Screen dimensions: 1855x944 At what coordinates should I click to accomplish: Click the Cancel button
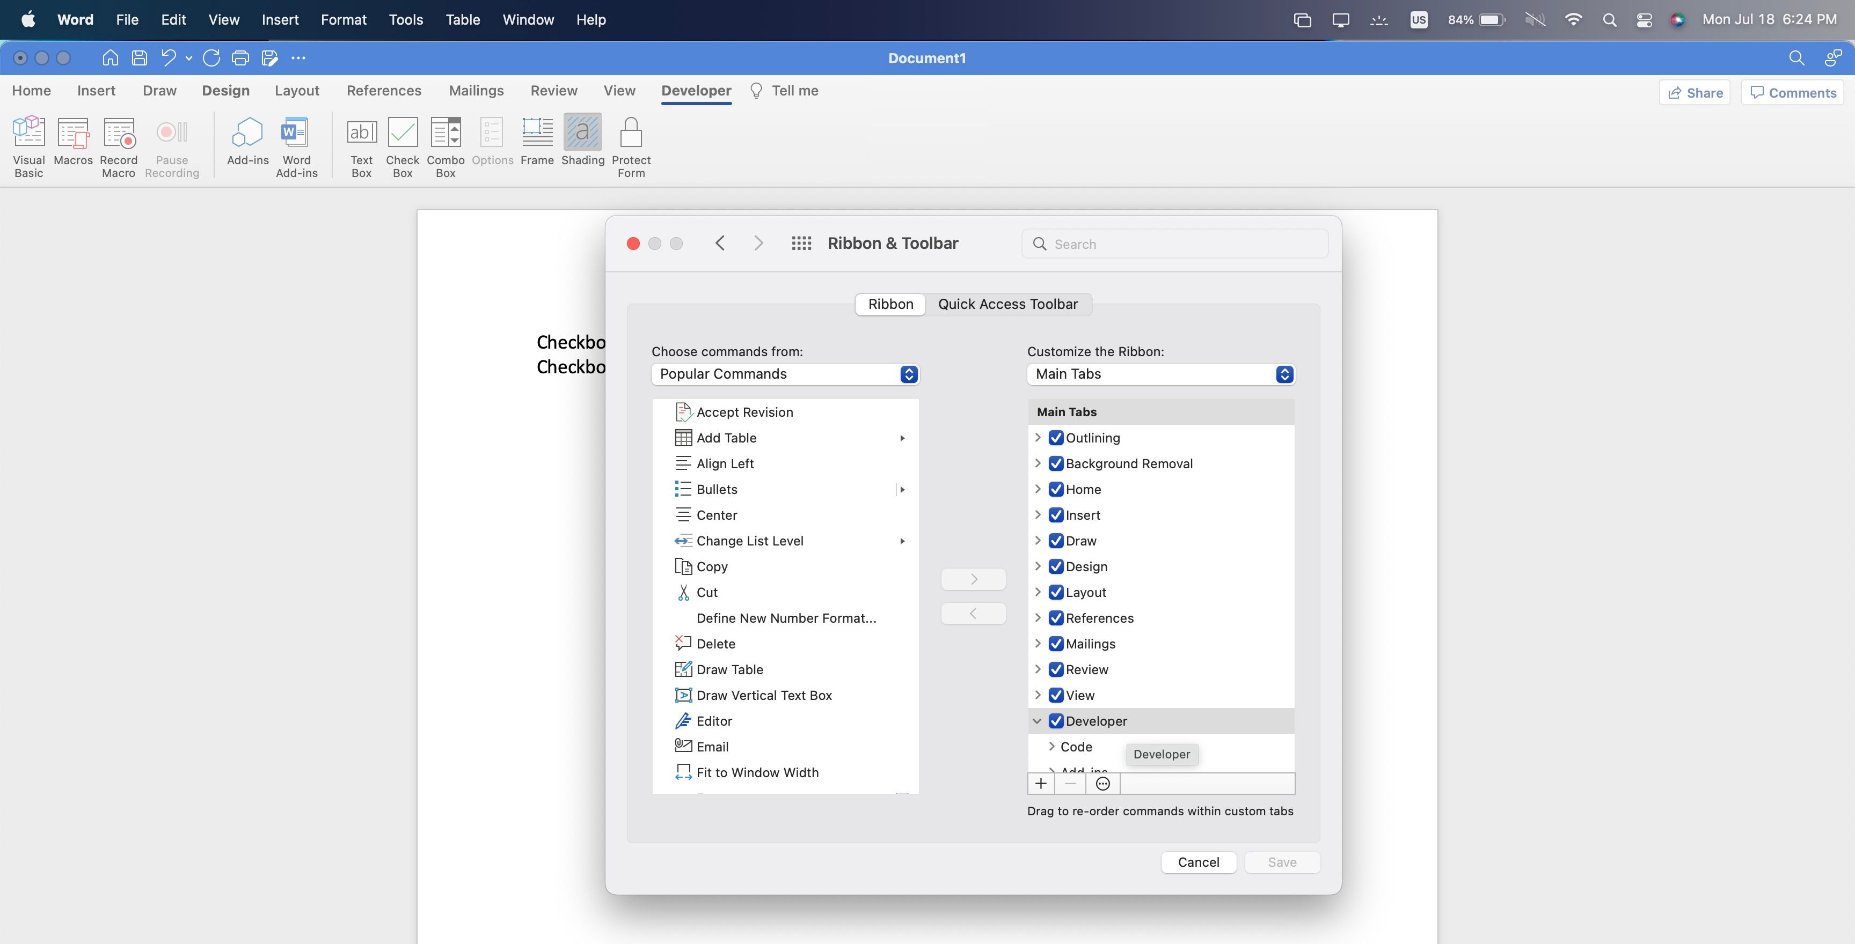point(1198,862)
